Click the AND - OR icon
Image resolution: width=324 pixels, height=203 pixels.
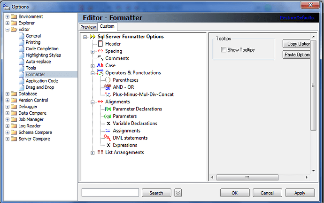pyautogui.click(x=108, y=87)
